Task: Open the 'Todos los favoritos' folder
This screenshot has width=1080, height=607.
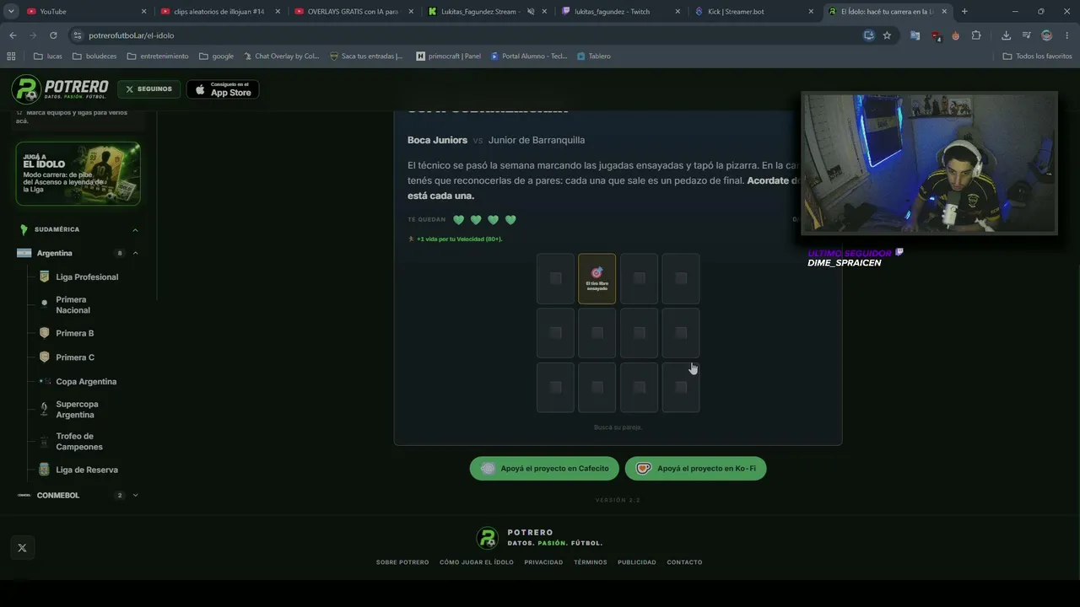Action: (x=1038, y=56)
